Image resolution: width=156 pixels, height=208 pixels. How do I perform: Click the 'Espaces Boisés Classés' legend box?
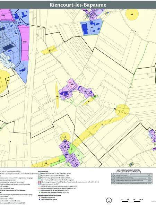[x=39, y=176]
